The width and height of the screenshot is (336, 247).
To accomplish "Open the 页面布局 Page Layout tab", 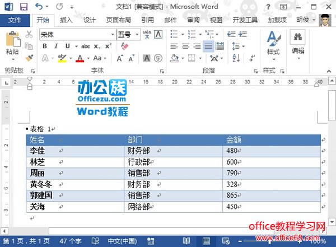I will point(119,20).
